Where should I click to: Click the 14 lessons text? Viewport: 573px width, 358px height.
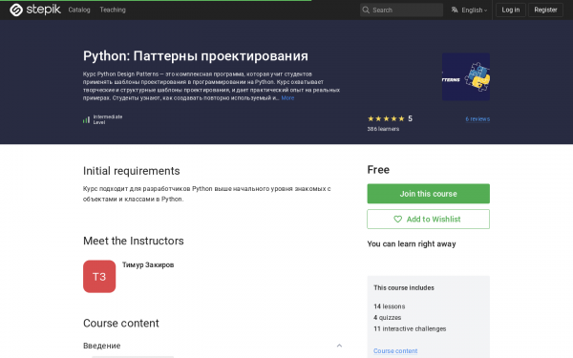pos(390,306)
